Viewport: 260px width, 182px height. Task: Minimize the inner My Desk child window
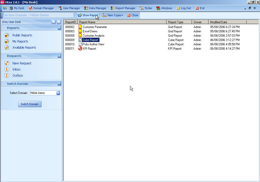click(245, 8)
